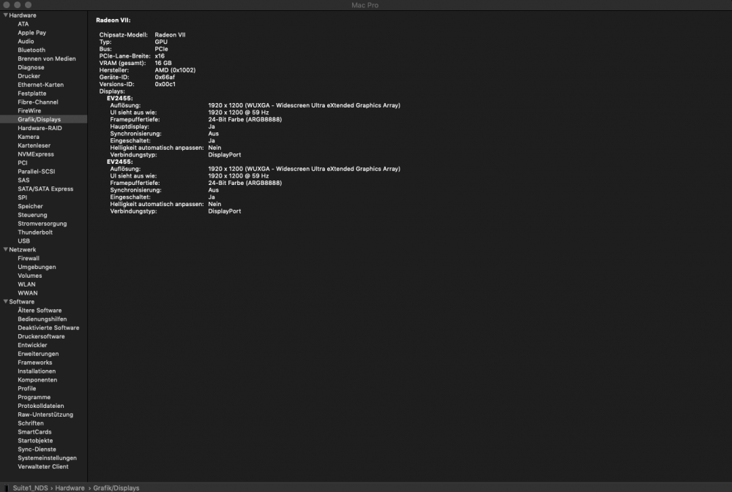Select Umgebungen entry
The image size is (732, 492).
(37, 268)
